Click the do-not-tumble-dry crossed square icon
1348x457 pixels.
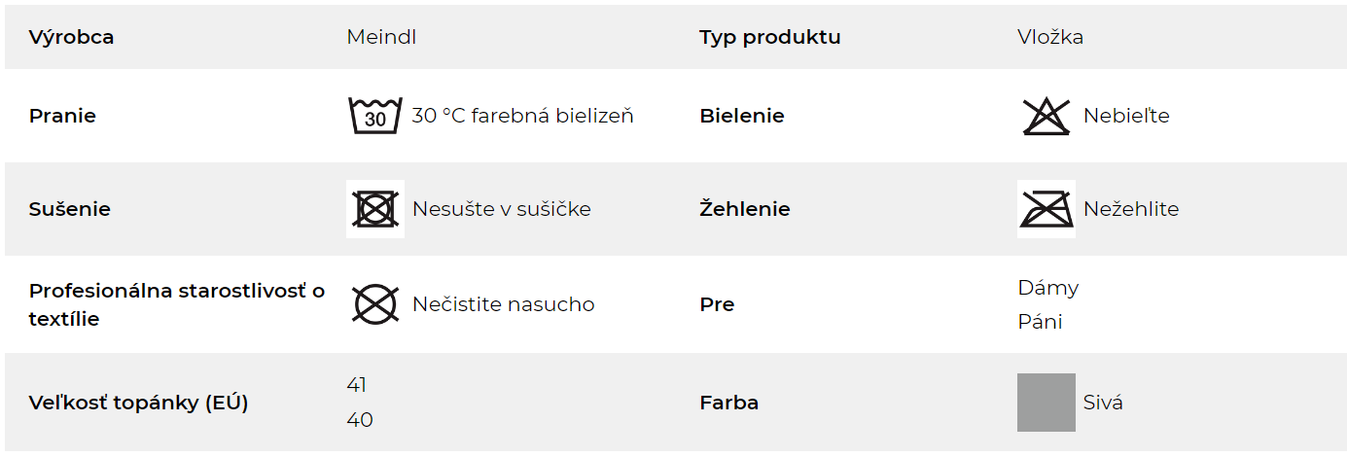375,209
